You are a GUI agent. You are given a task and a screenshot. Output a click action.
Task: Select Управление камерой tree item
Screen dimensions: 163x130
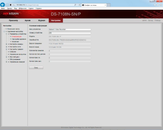click(17, 62)
